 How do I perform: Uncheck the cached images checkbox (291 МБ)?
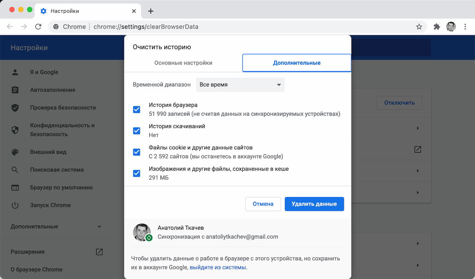coord(136,174)
